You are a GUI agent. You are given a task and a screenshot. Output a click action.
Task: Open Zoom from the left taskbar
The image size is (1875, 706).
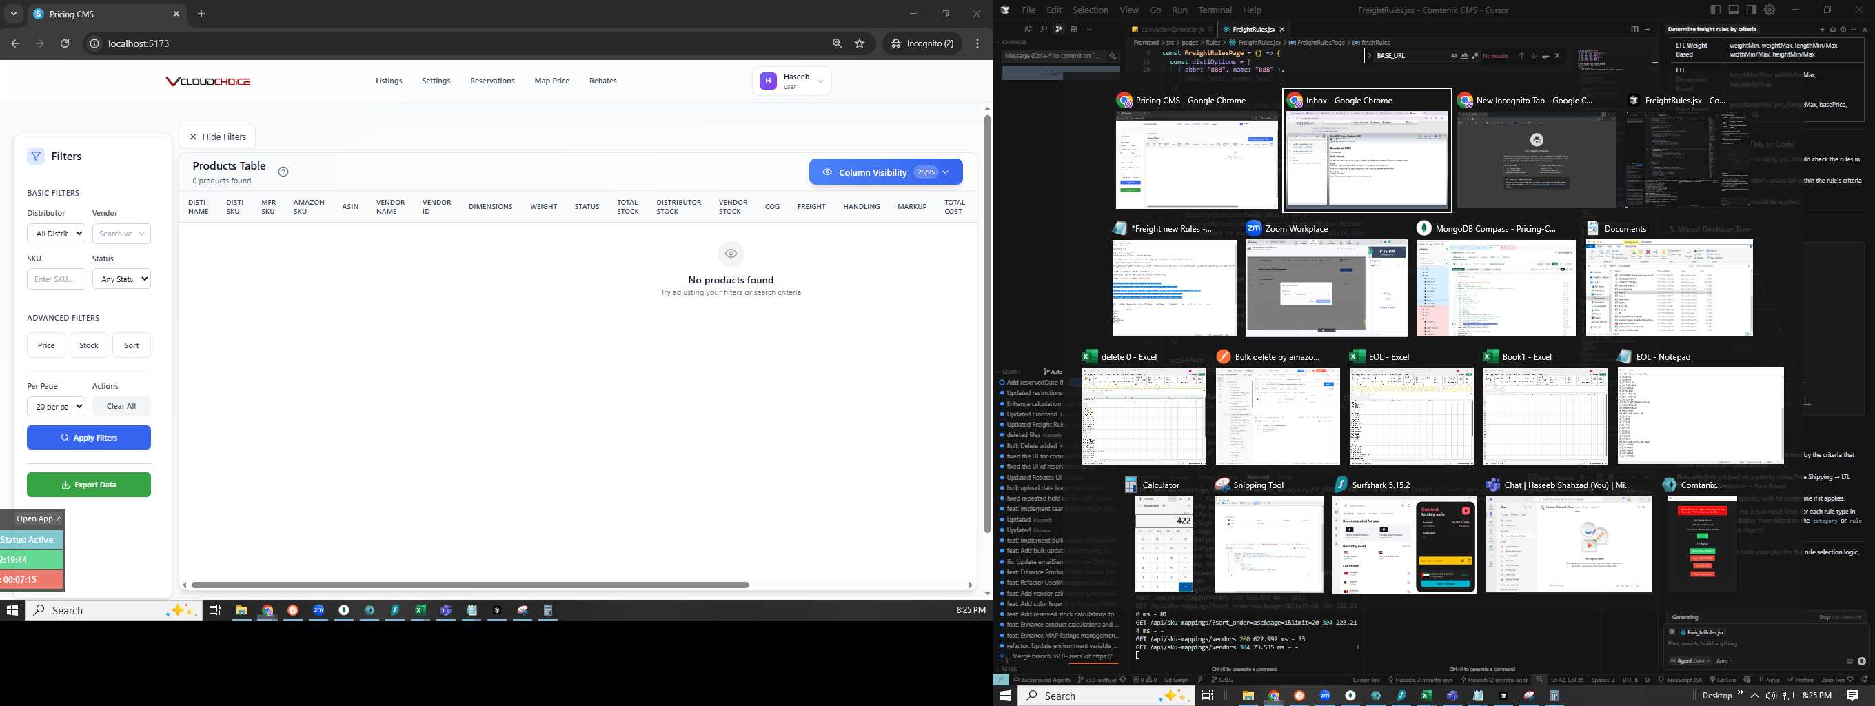(x=318, y=611)
